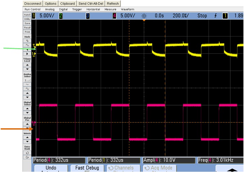Click the channel 1 scale 5.00V/ value

point(47,16)
